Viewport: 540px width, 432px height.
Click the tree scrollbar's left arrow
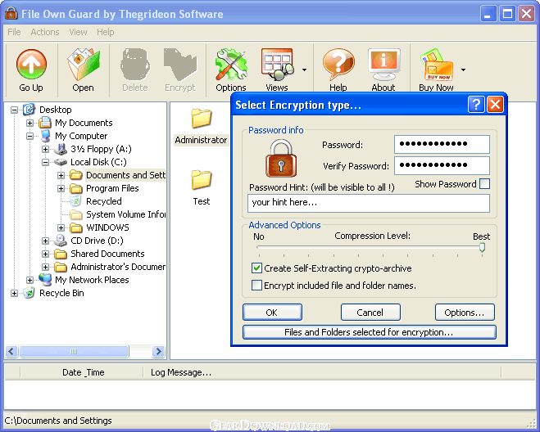[11, 352]
